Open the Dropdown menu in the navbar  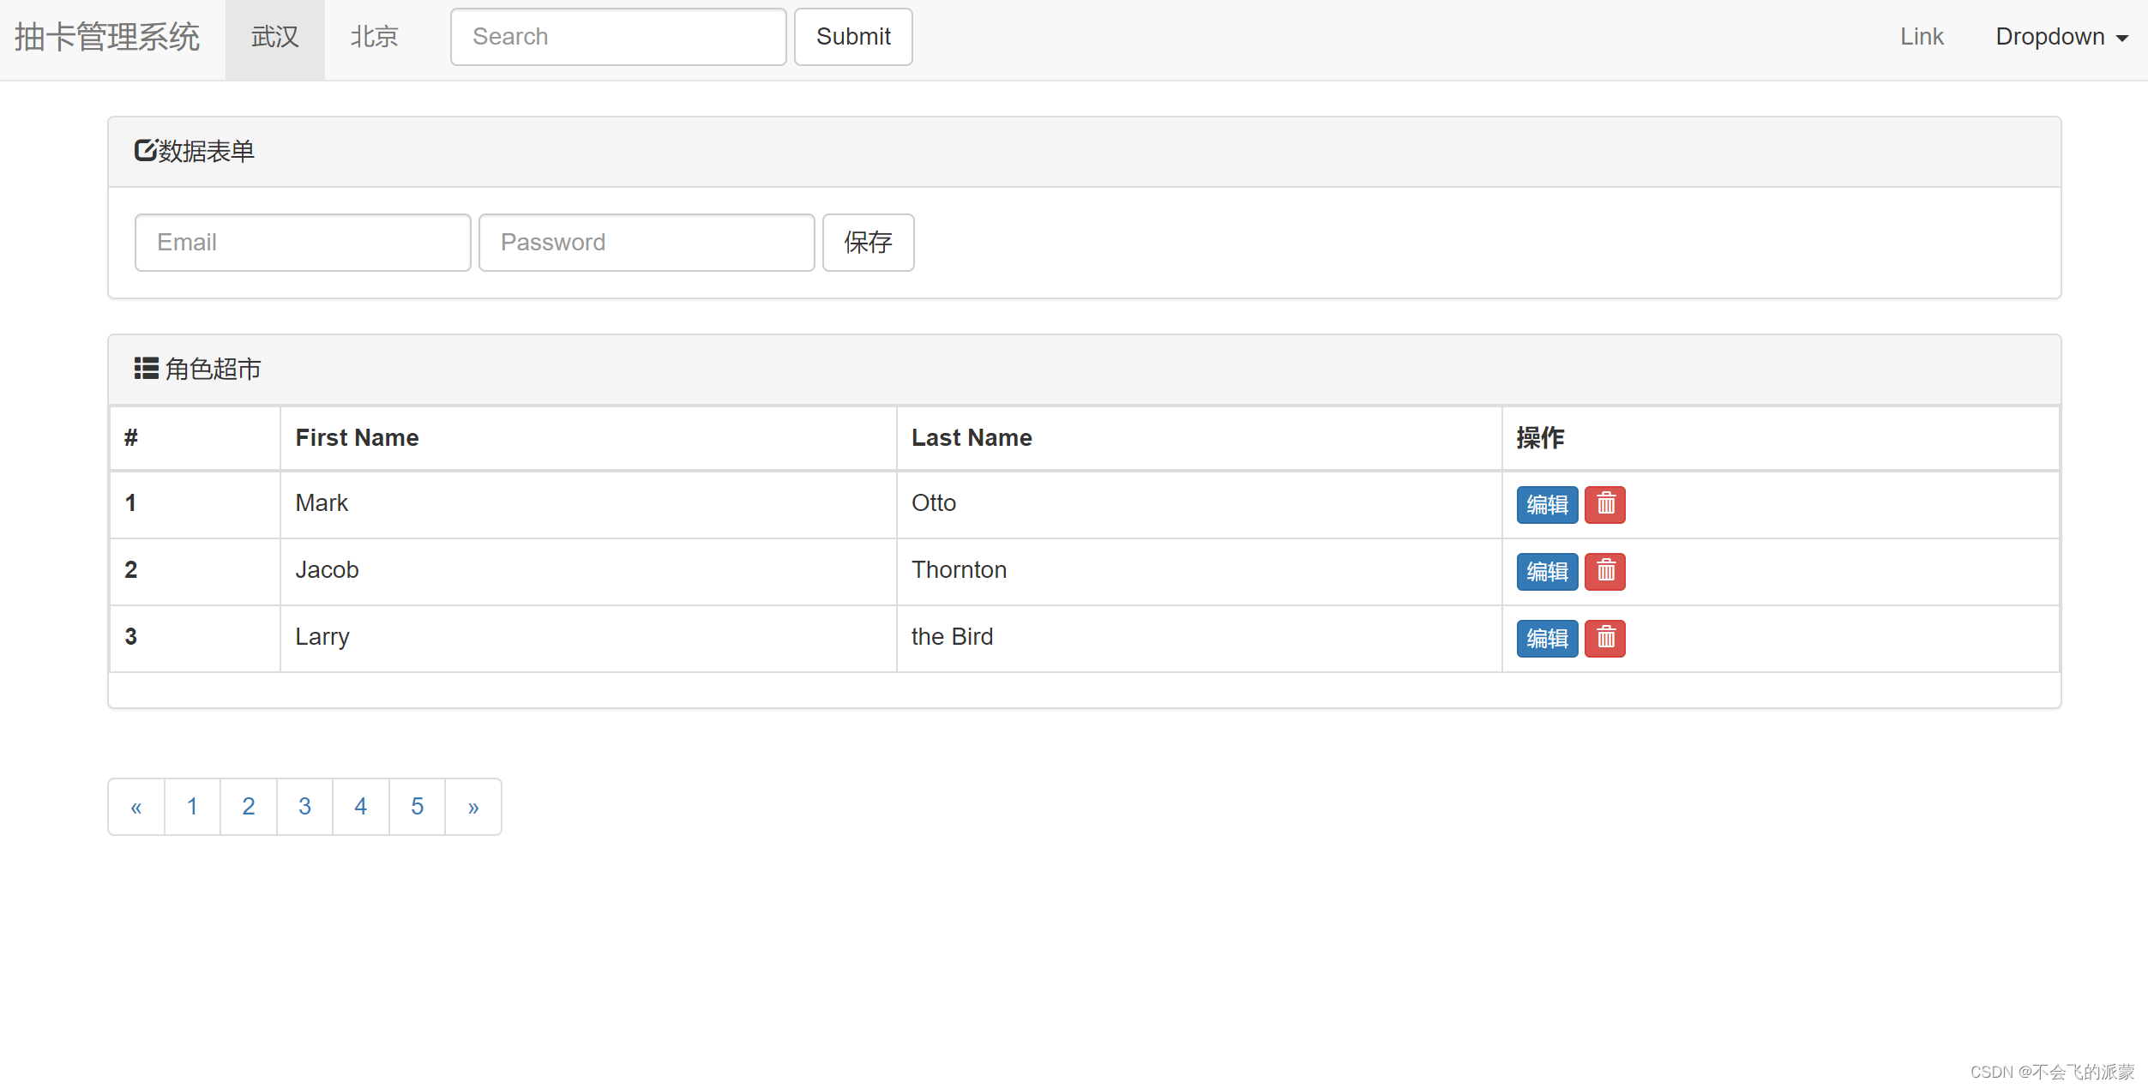2062,36
